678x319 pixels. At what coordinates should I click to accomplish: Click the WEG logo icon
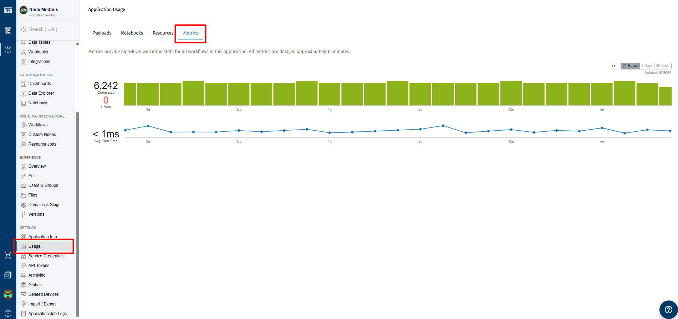[8, 10]
